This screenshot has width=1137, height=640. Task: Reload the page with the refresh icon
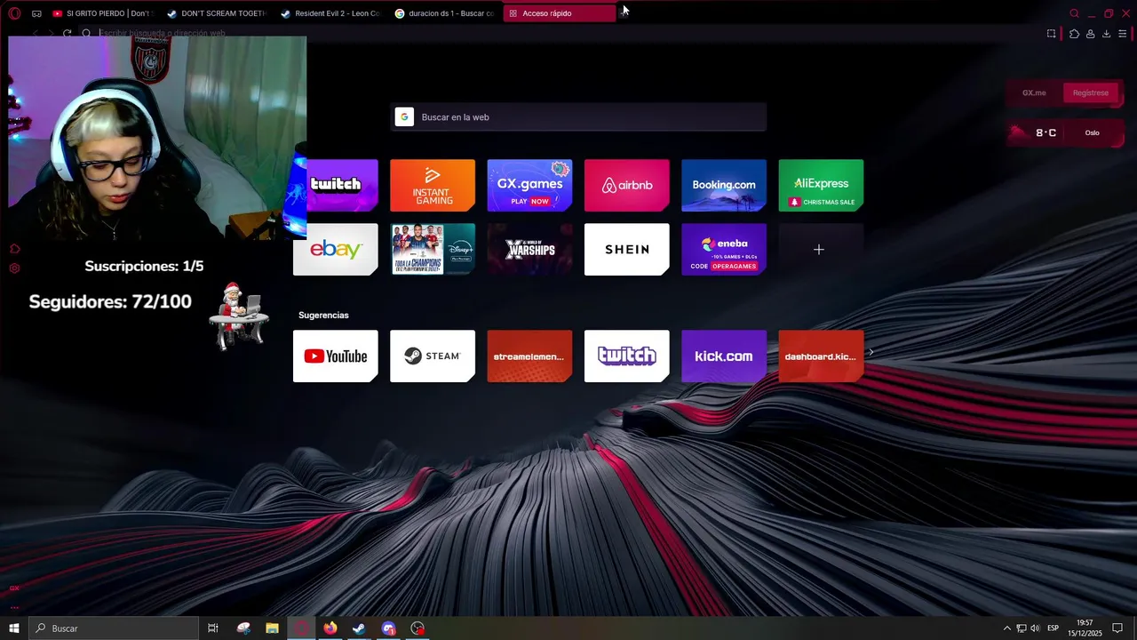click(x=67, y=33)
